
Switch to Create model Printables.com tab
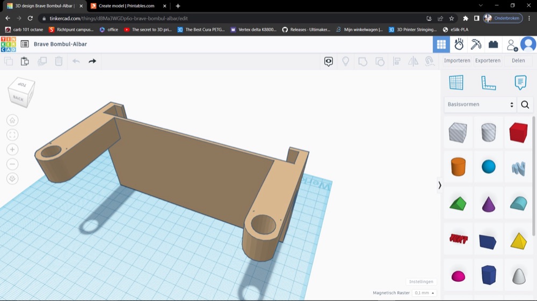point(126,6)
